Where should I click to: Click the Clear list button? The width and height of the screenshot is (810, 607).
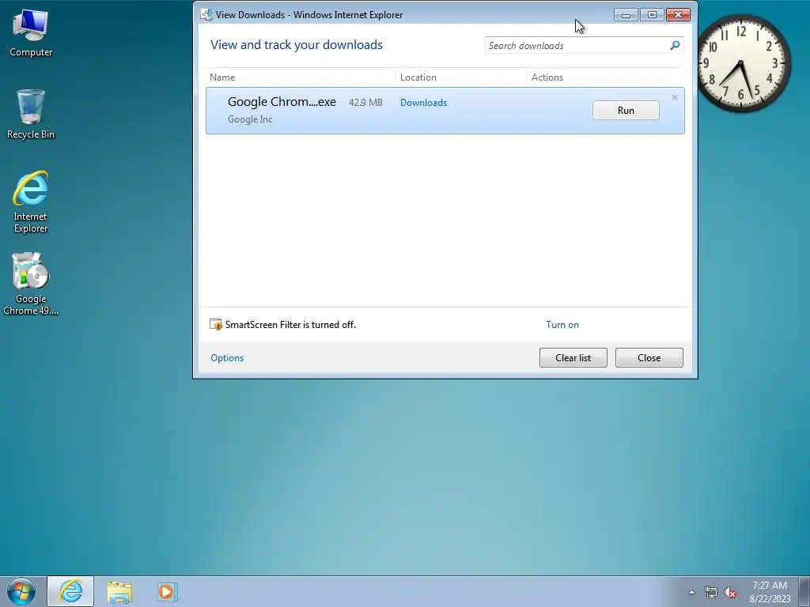[573, 358]
